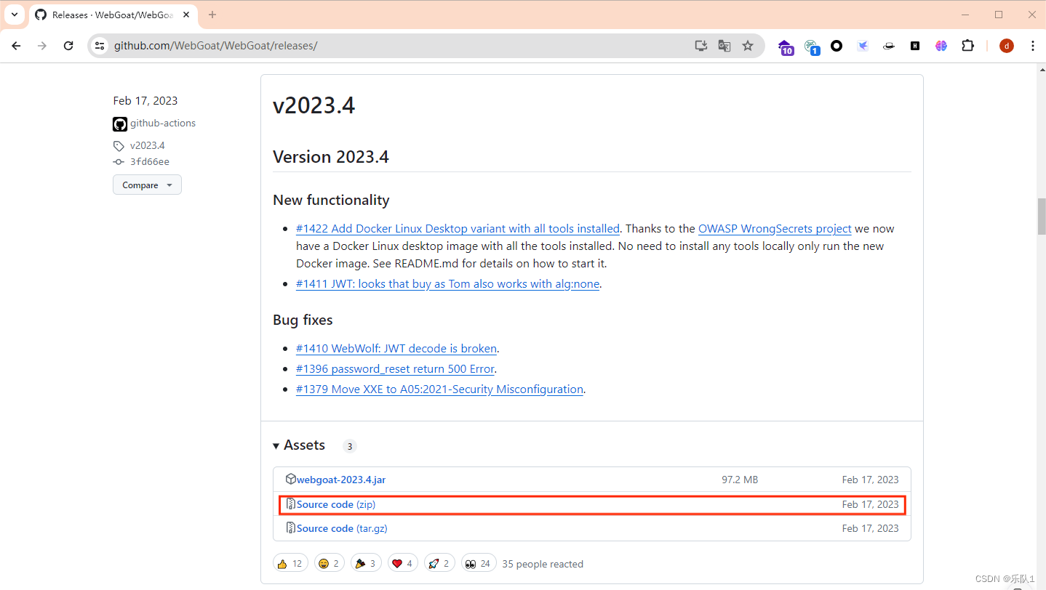Go back to previous page

(x=16, y=46)
